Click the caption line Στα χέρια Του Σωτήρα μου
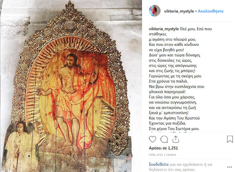The height and width of the screenshot is (172, 235). tap(174, 129)
